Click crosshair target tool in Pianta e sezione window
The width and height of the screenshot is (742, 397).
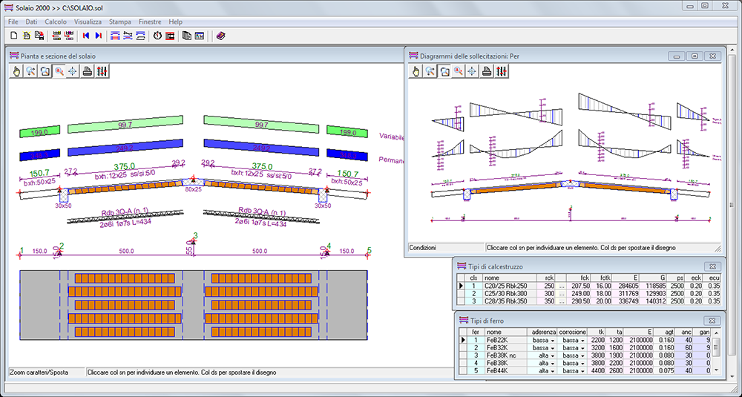pyautogui.click(x=73, y=71)
